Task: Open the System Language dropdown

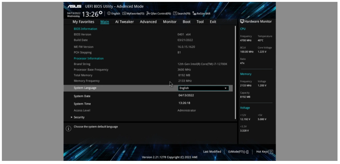Action: click(x=203, y=88)
